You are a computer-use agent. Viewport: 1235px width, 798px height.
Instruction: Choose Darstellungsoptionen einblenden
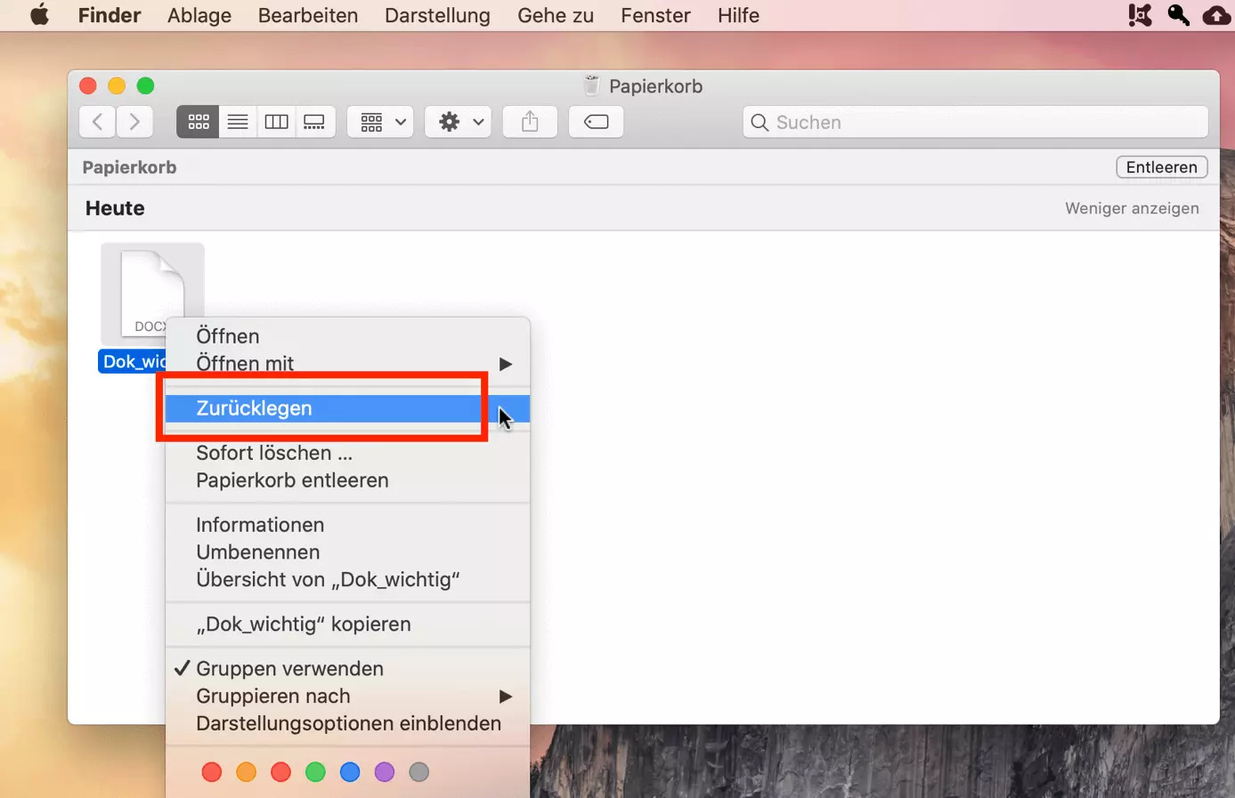347,724
